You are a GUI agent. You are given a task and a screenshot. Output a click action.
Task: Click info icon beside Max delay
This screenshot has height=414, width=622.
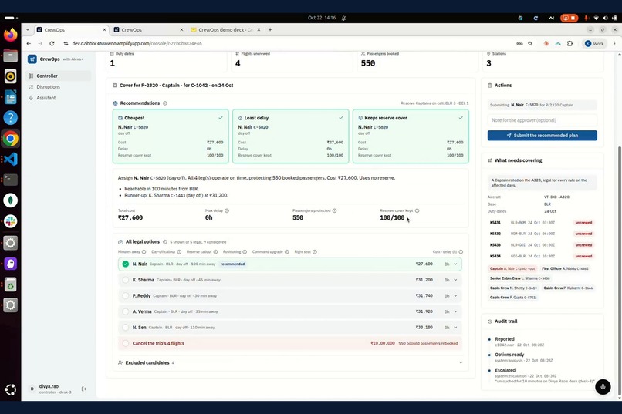coord(227,210)
